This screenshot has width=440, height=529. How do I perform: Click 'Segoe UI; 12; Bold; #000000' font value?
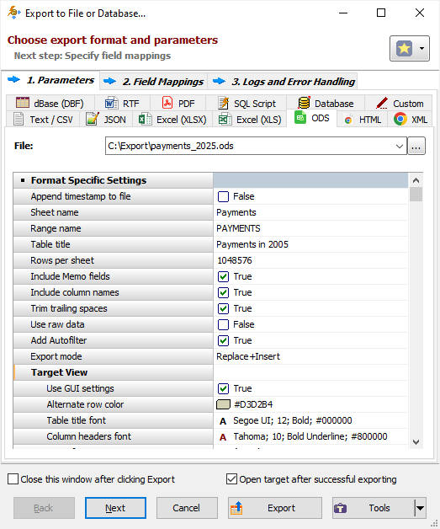[x=293, y=420]
